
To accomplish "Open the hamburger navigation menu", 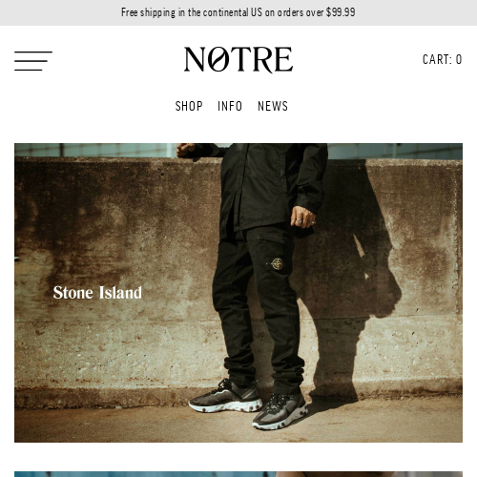I will click(x=33, y=61).
